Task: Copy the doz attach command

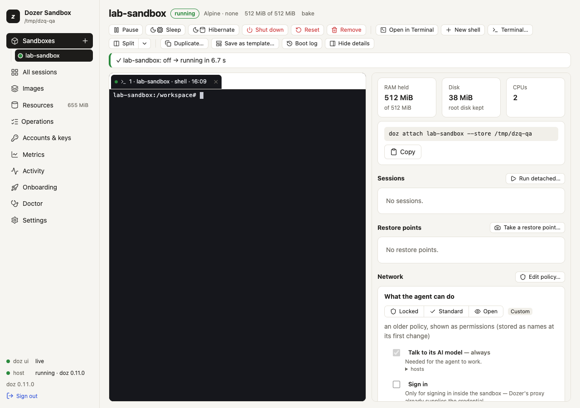Action: (402, 152)
